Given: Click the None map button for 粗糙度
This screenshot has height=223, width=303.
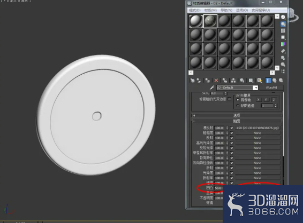Looking at the screenshot, I should (257, 133).
